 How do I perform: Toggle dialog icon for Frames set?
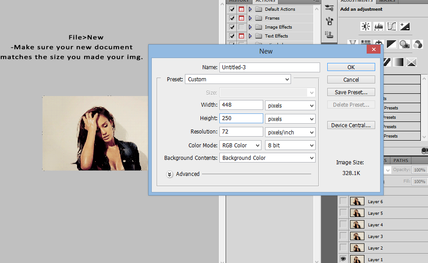241,18
